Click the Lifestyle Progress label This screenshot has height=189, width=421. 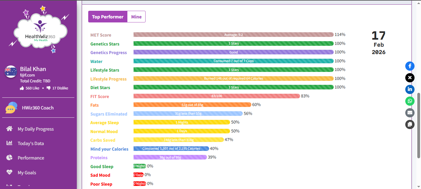click(x=109, y=79)
